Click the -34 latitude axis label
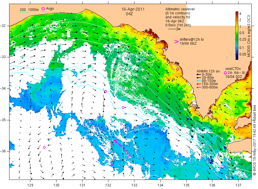258x189 pixels. click(x=3, y=88)
